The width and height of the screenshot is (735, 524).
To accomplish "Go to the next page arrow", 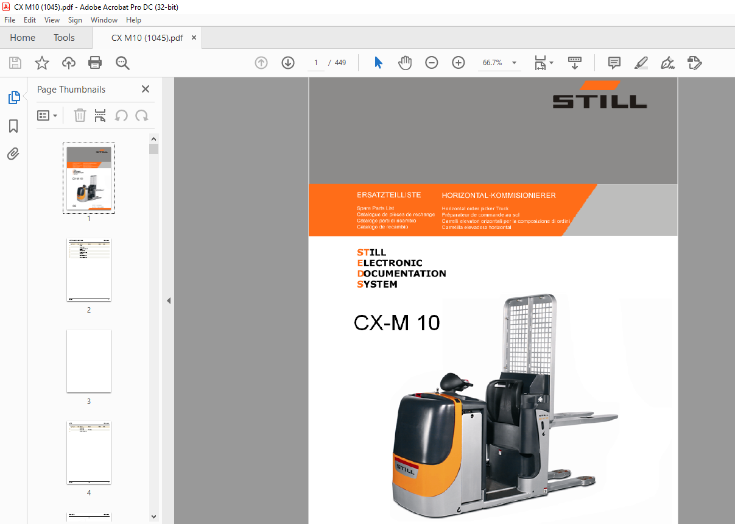I will (288, 63).
